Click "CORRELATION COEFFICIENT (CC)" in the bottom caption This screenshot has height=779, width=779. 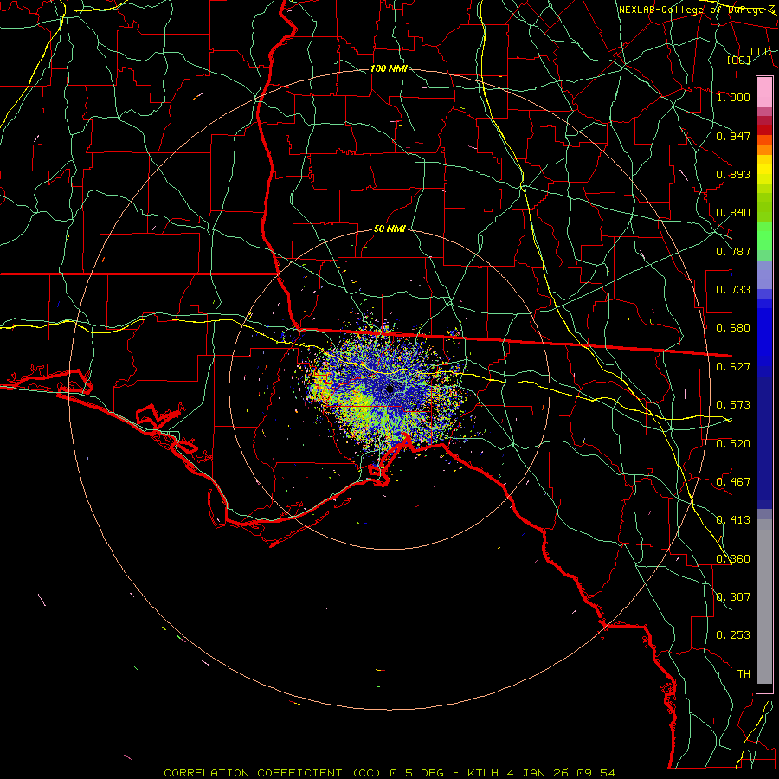click(x=273, y=773)
